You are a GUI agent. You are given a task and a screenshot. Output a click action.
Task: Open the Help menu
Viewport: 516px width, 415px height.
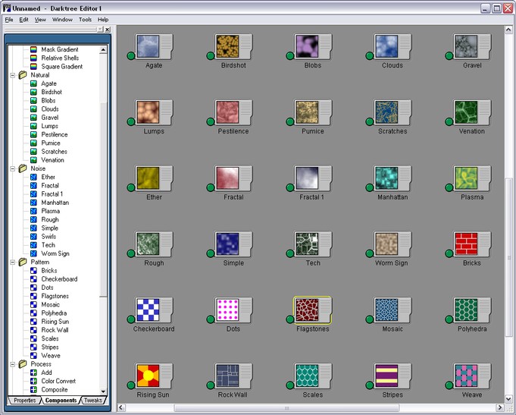click(103, 20)
